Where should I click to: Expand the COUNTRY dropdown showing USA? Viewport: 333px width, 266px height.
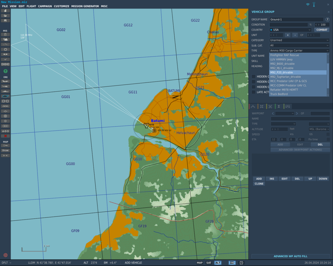tap(291, 30)
